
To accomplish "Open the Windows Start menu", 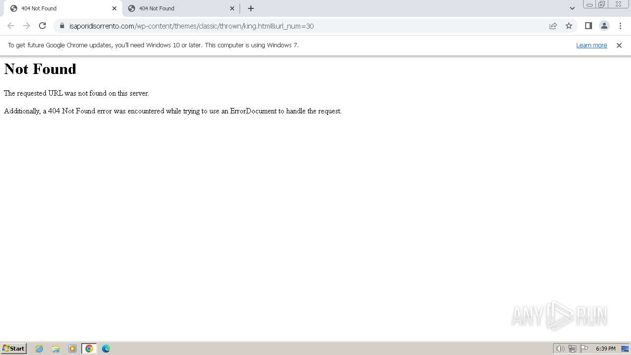I will (x=14, y=349).
